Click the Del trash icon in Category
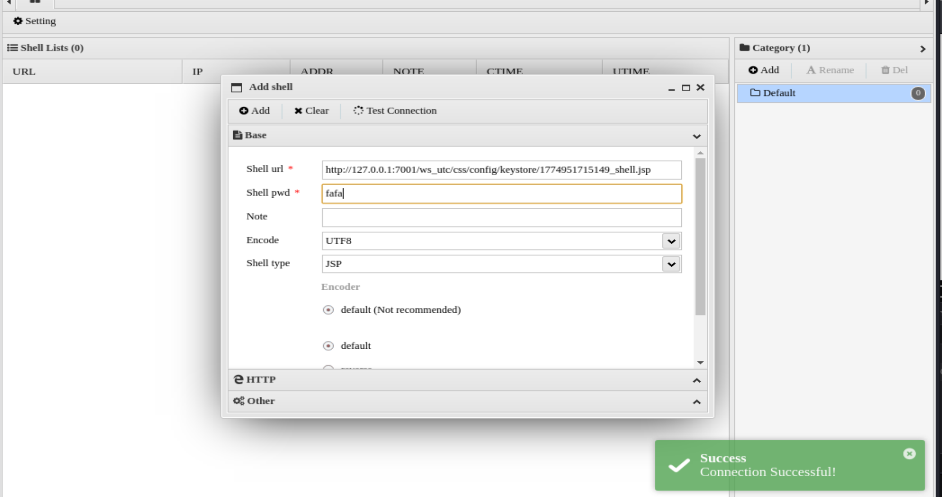 tap(885, 70)
